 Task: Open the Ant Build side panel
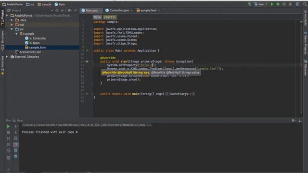306,18
